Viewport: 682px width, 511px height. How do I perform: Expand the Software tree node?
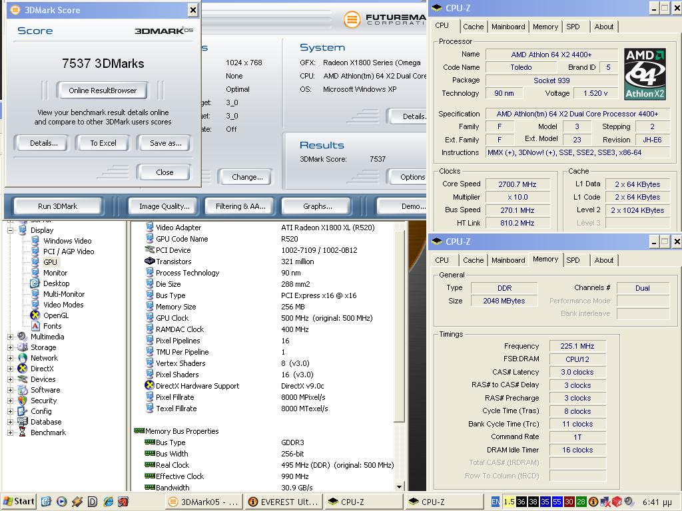coord(10,390)
